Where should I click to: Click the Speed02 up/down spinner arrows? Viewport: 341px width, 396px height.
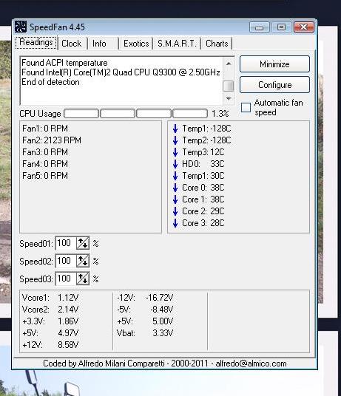[83, 261]
